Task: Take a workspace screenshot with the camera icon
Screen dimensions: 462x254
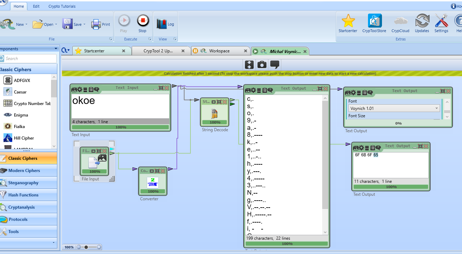Action: [262, 65]
